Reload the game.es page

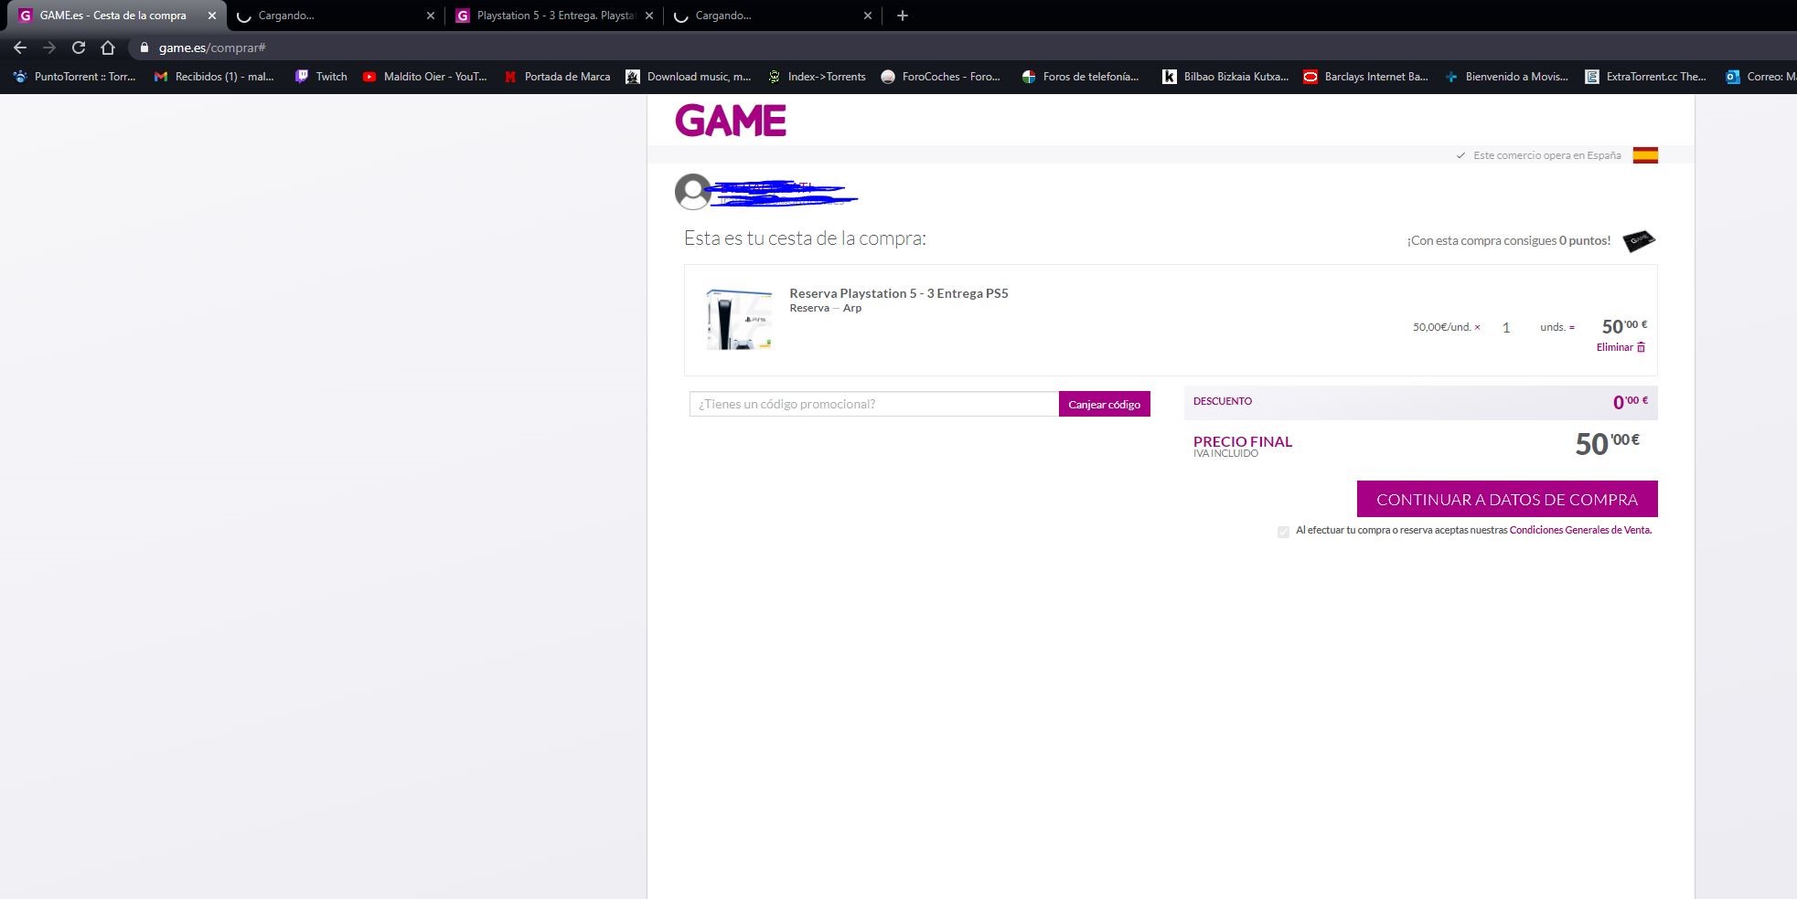pyautogui.click(x=79, y=48)
